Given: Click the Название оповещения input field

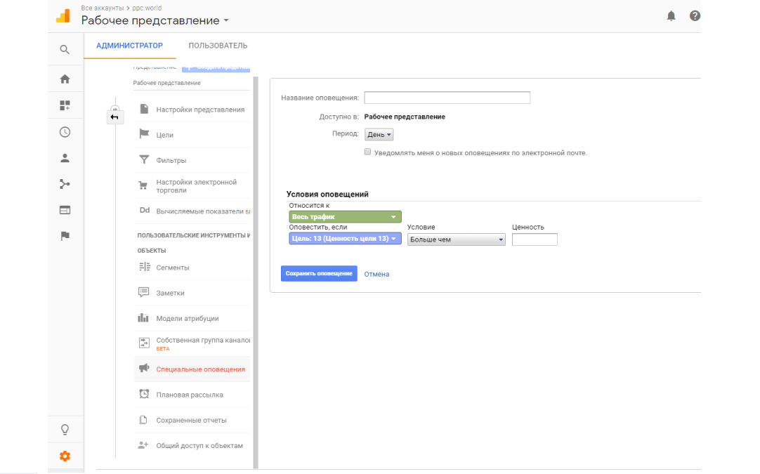Looking at the screenshot, I should 447,98.
